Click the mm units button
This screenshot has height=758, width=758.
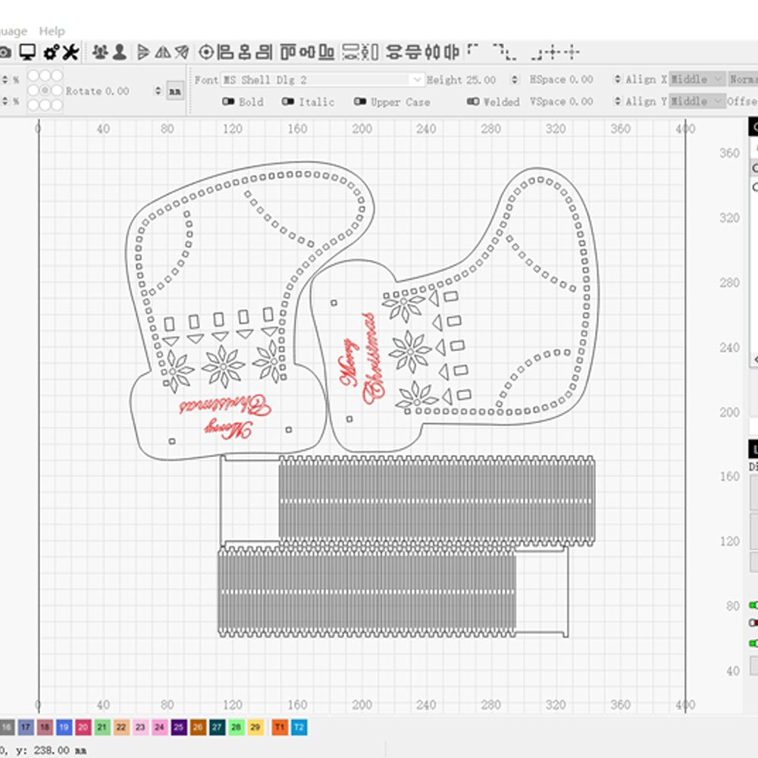(175, 91)
